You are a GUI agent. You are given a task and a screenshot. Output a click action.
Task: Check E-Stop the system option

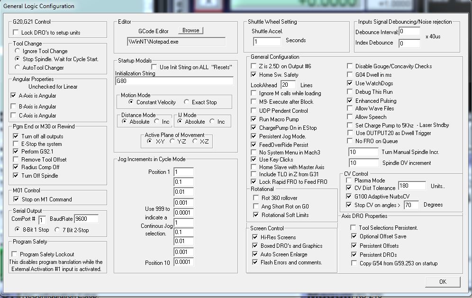pyautogui.click(x=16, y=144)
